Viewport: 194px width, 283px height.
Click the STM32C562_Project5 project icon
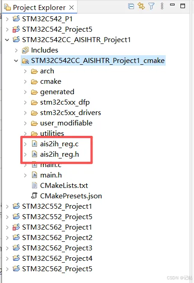(x=16, y=269)
